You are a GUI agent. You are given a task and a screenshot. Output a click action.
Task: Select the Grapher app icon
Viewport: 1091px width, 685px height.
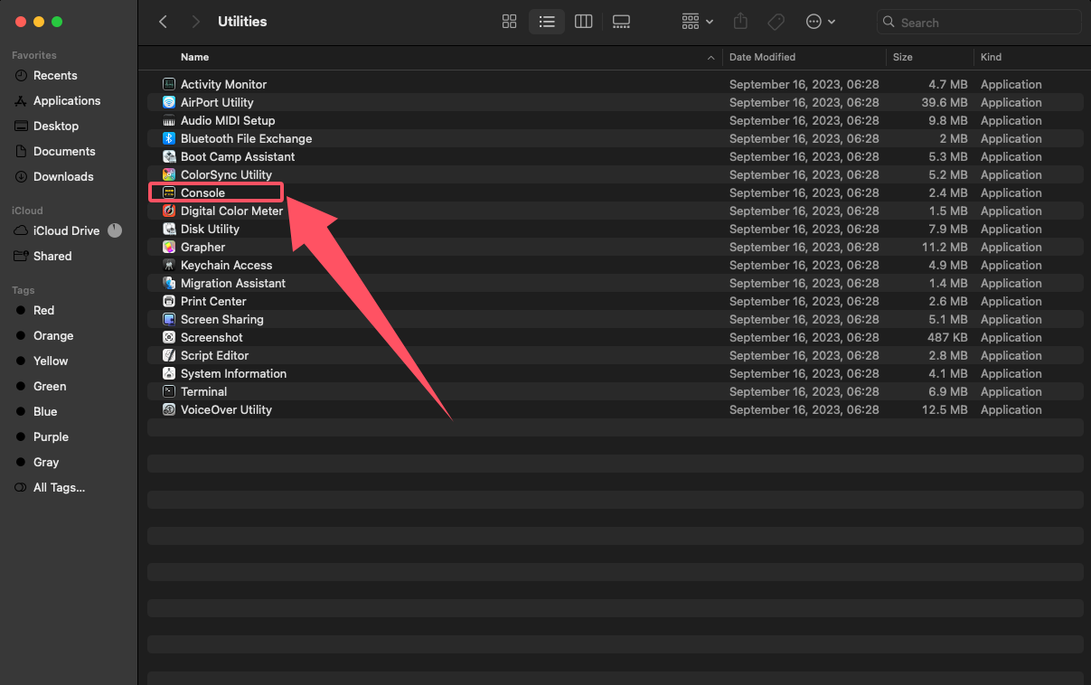[169, 247]
